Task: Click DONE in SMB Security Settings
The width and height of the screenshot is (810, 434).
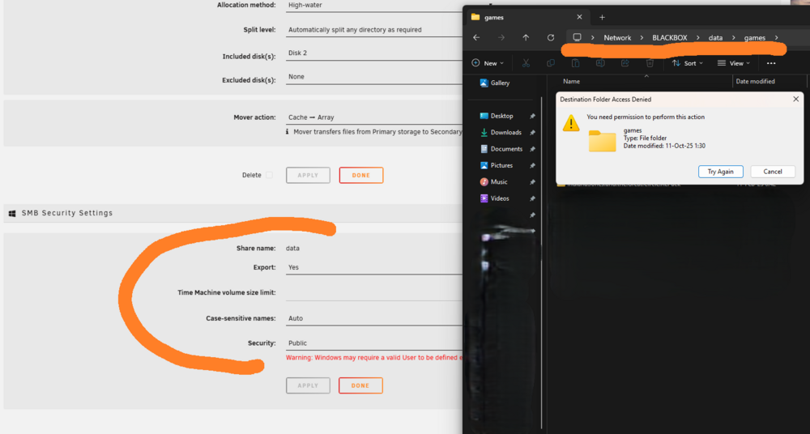Action: (x=360, y=386)
